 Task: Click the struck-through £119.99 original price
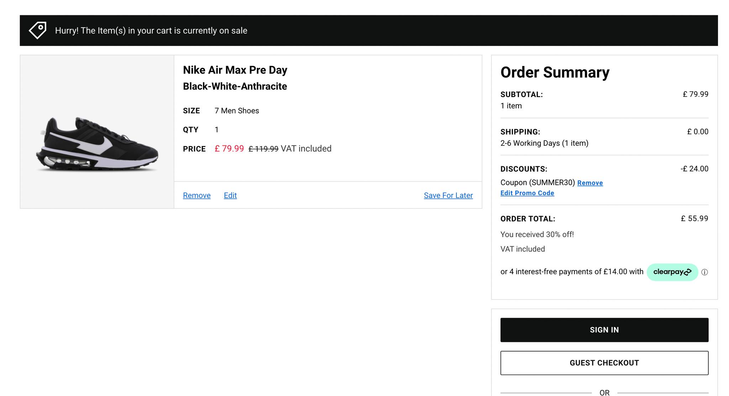coord(263,149)
